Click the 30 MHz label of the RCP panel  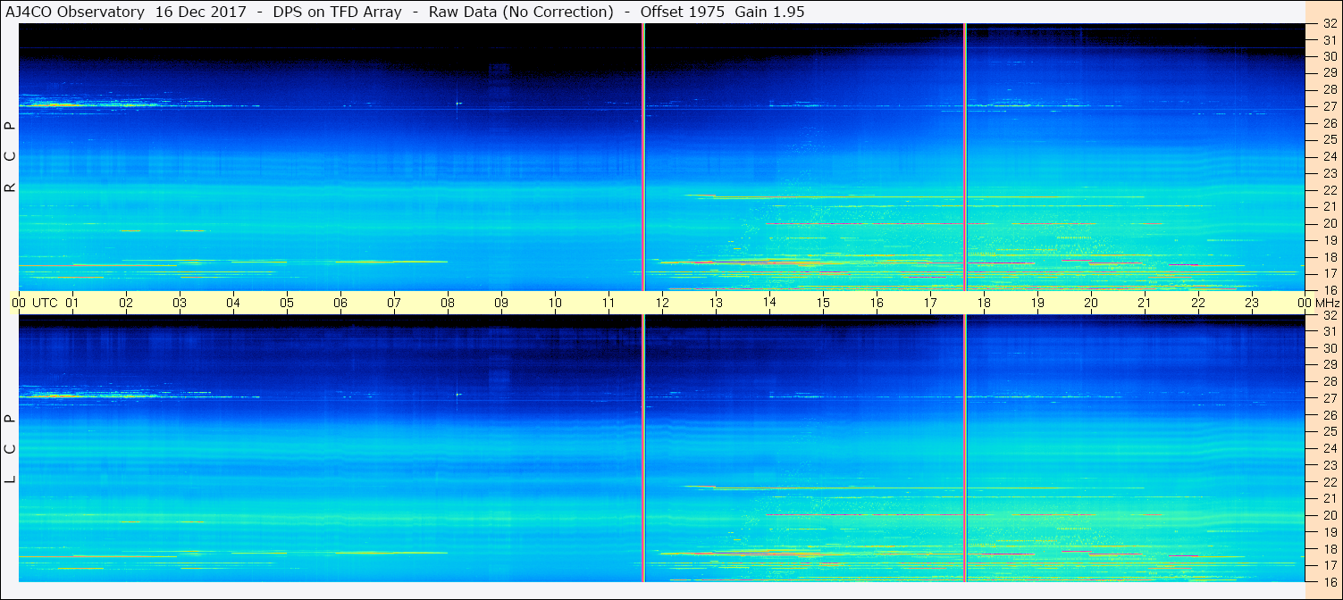point(1329,56)
